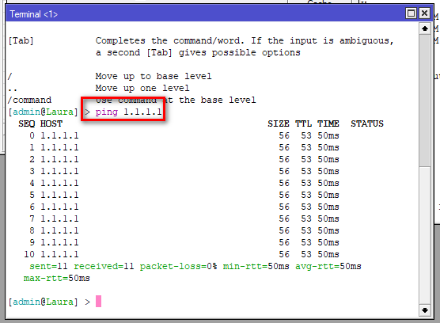Click host 1.1.1.1 in SEQ 5 row
The width and height of the screenshot is (440, 323).
59,195
